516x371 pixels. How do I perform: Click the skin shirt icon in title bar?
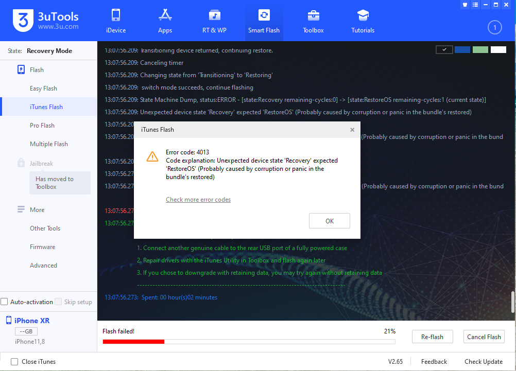[x=465, y=5]
